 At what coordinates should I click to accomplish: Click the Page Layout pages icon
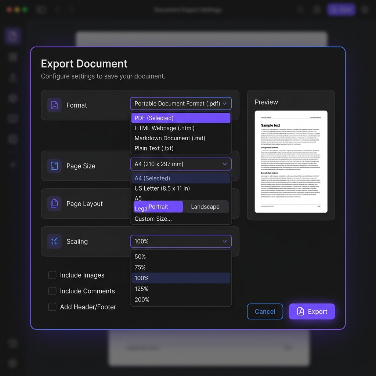[54, 203]
